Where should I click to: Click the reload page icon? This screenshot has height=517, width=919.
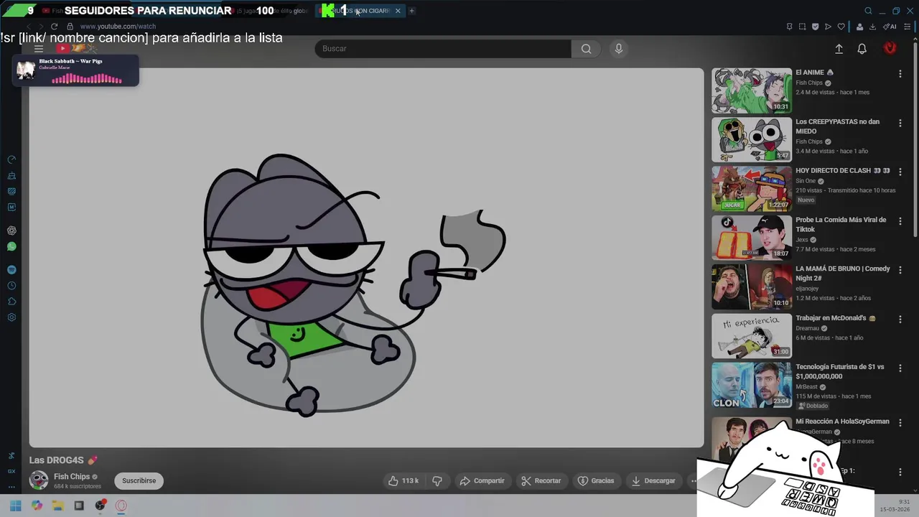[x=54, y=27]
